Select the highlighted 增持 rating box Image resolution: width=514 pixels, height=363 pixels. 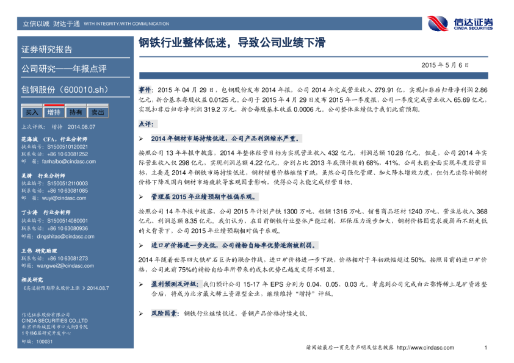point(54,112)
